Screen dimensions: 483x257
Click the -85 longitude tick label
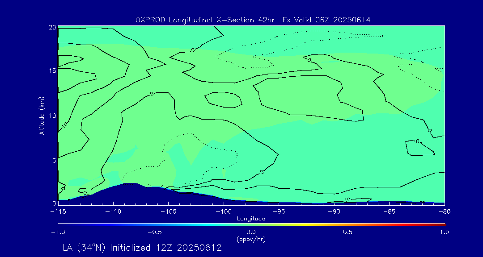pyautogui.click(x=389, y=212)
